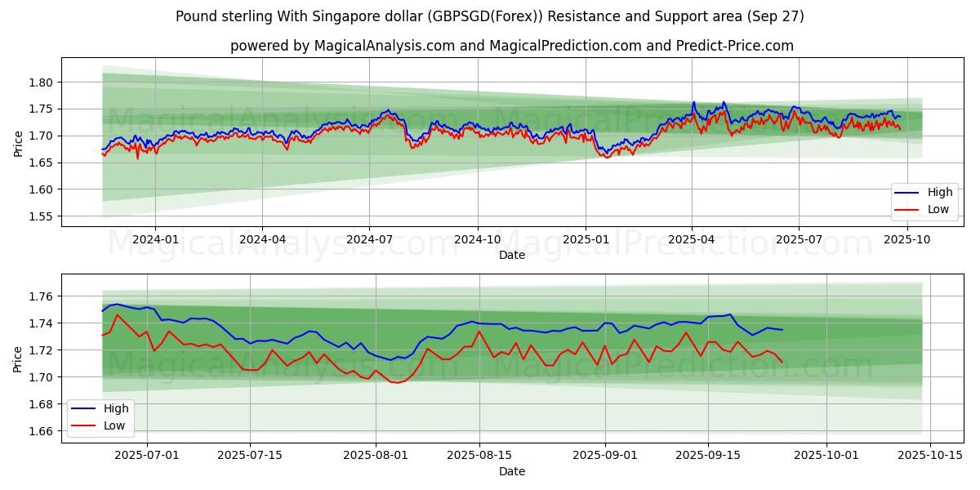Click the 1.76 price tick on lower chart

(41, 296)
